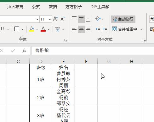Screen dimensions: 154x122
Task: Open the 合并后居中 dropdown arrow
Action: click(x=141, y=29)
